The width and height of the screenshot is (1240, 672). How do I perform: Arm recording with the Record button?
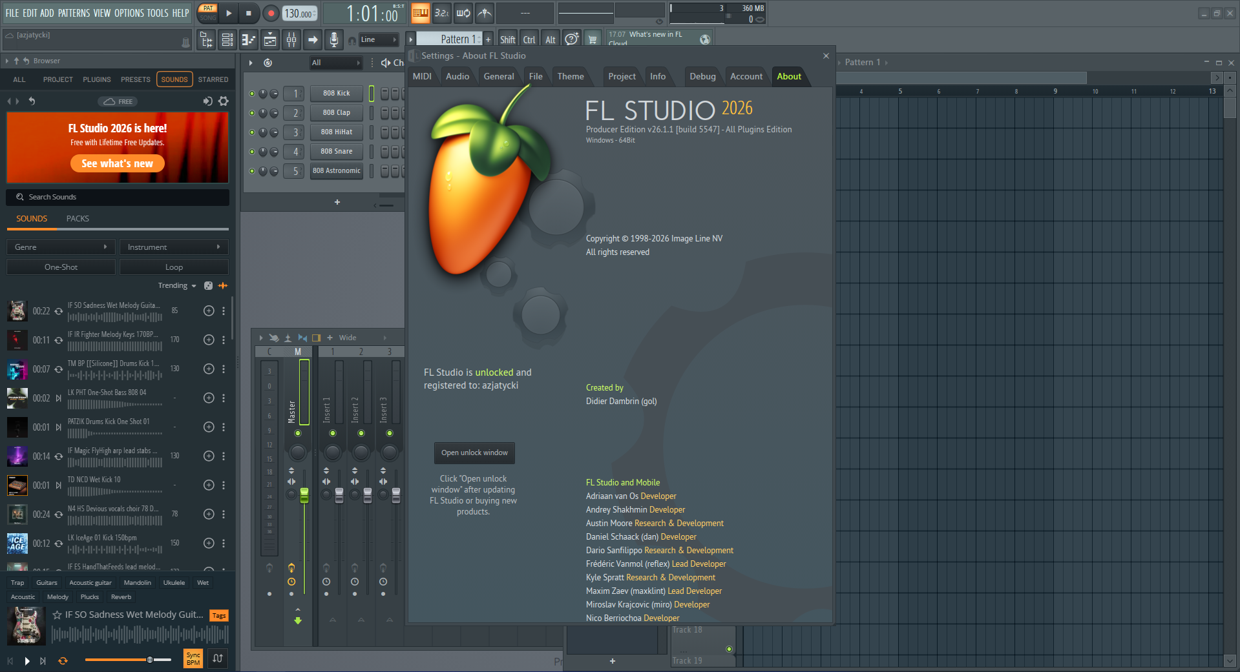pos(271,13)
